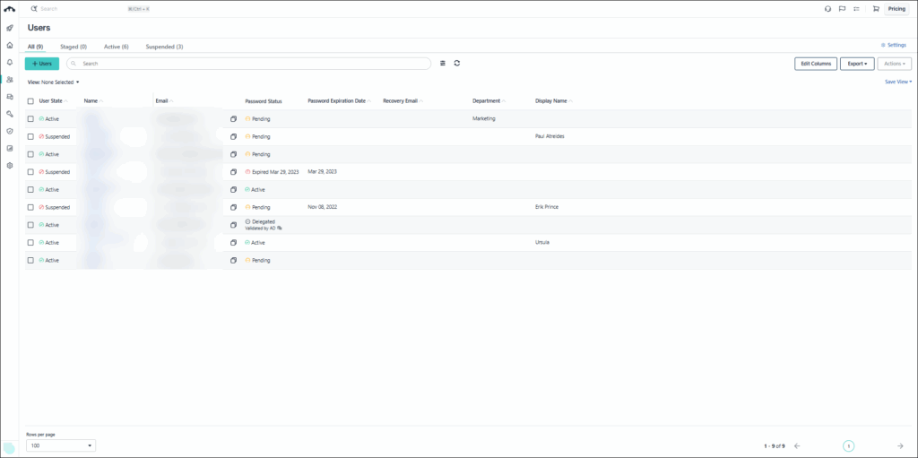Check the Ursula row checkbox

(x=30, y=243)
